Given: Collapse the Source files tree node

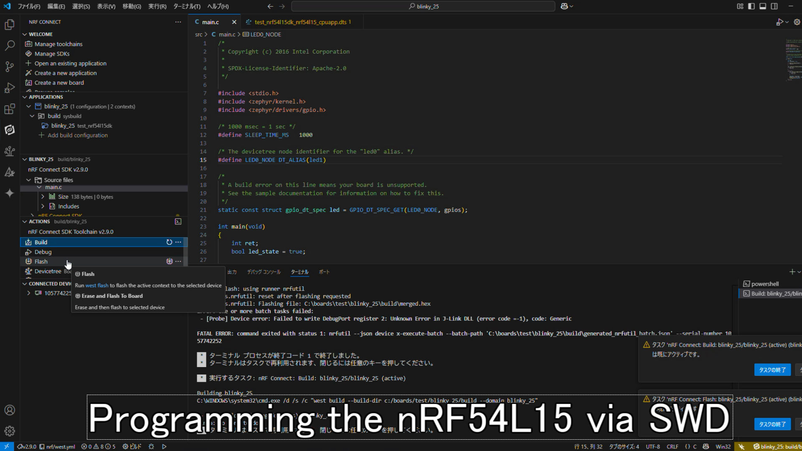Looking at the screenshot, I should [x=28, y=180].
